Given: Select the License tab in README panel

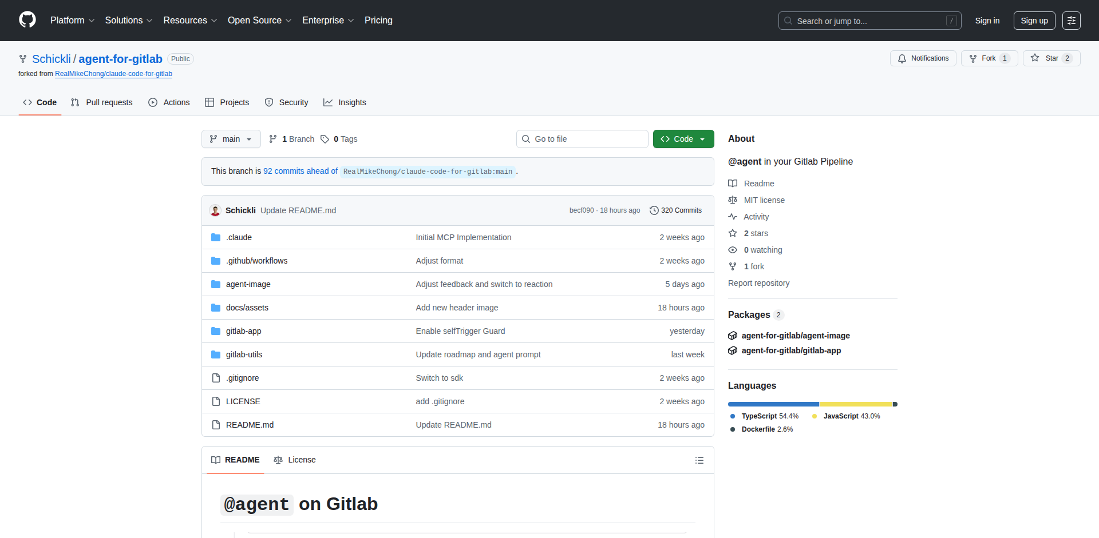Looking at the screenshot, I should [x=295, y=460].
